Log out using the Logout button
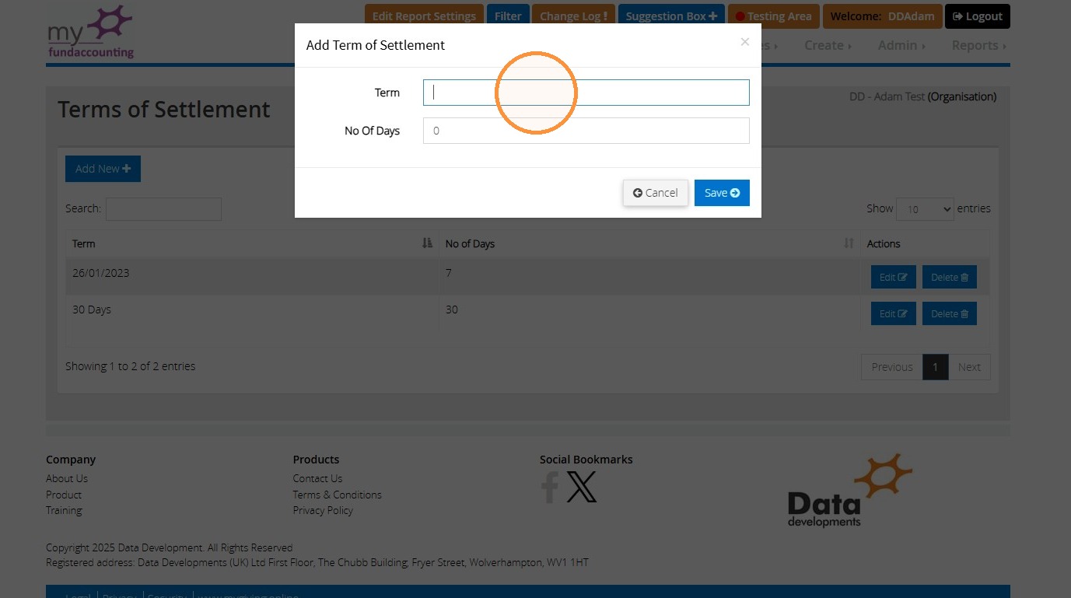 [x=978, y=16]
